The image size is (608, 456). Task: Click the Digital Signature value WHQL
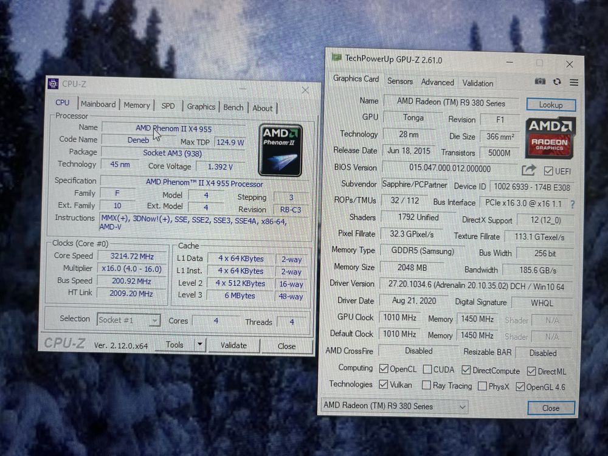pyautogui.click(x=542, y=303)
